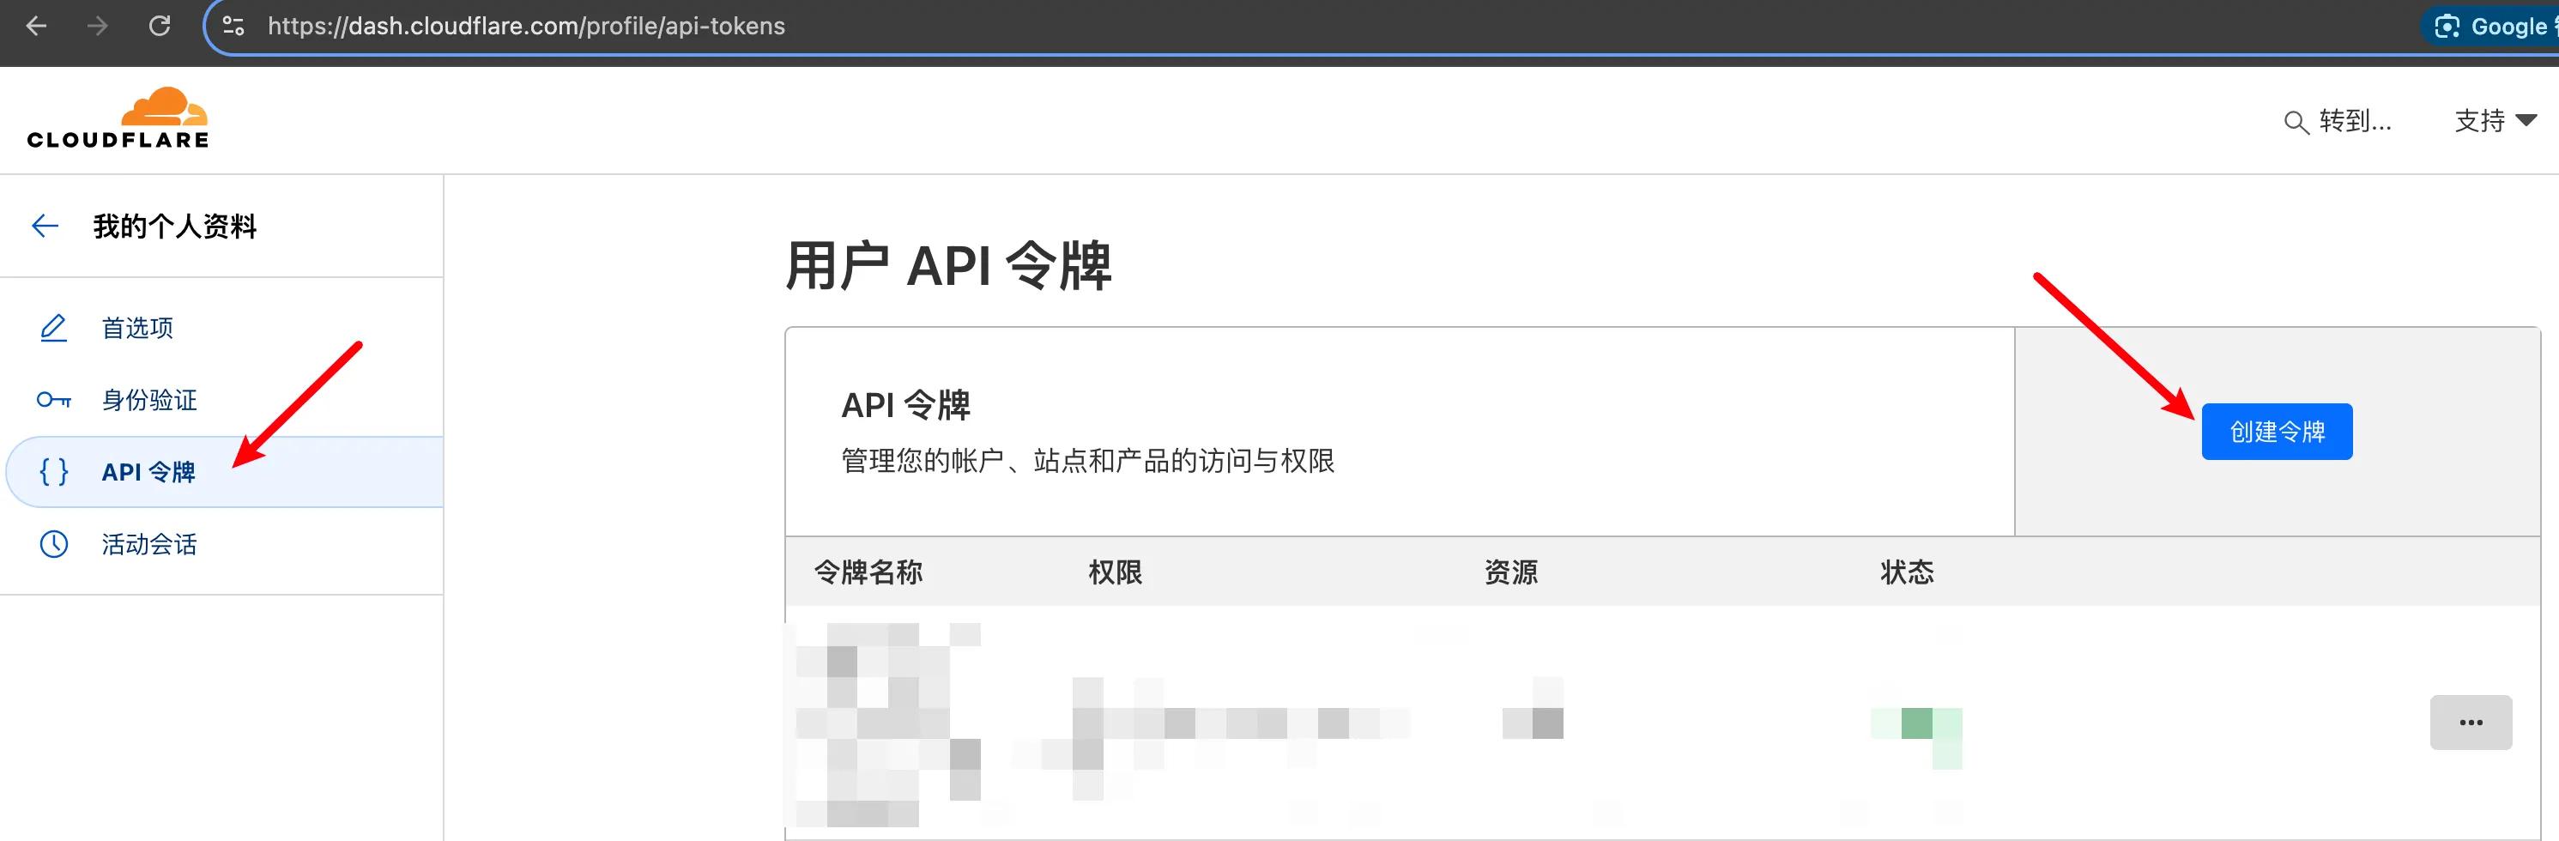Reload the page with refresh icon
Image resolution: width=2559 pixels, height=841 pixels.
click(x=159, y=26)
